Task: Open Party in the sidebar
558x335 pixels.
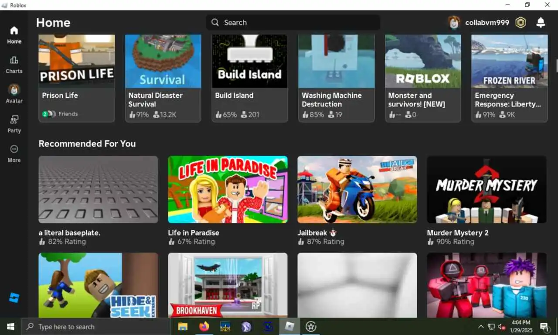Action: tap(14, 124)
